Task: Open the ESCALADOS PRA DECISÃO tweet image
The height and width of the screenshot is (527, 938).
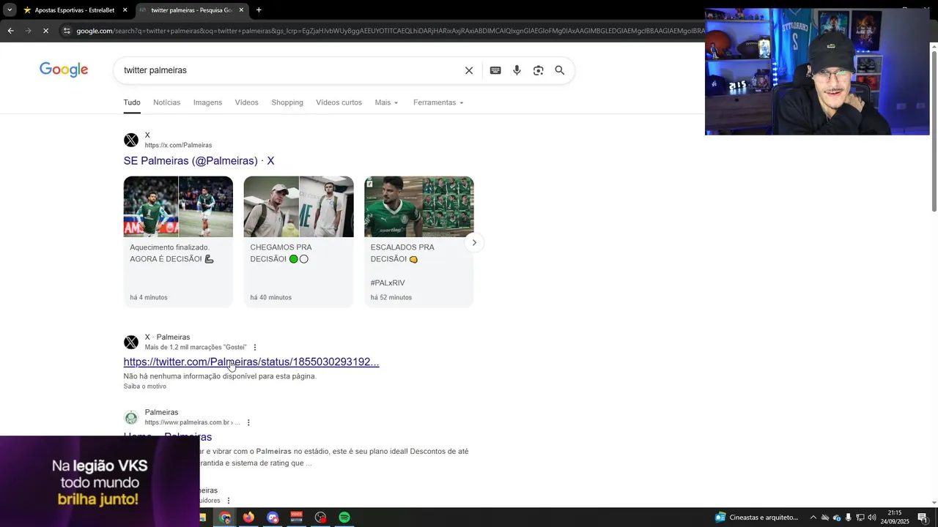Action: [418, 206]
